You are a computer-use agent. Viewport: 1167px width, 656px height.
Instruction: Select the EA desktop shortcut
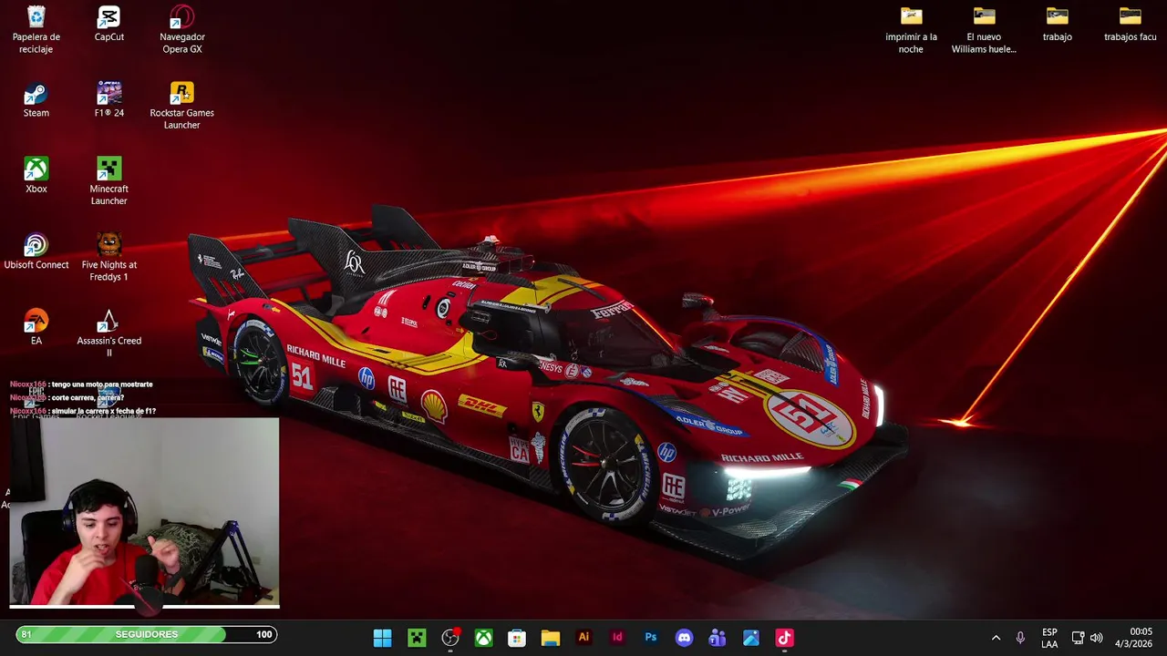click(36, 328)
